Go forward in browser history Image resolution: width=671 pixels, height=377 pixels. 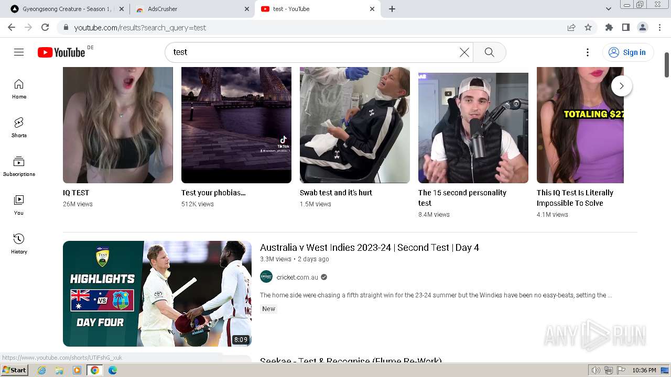[28, 27]
